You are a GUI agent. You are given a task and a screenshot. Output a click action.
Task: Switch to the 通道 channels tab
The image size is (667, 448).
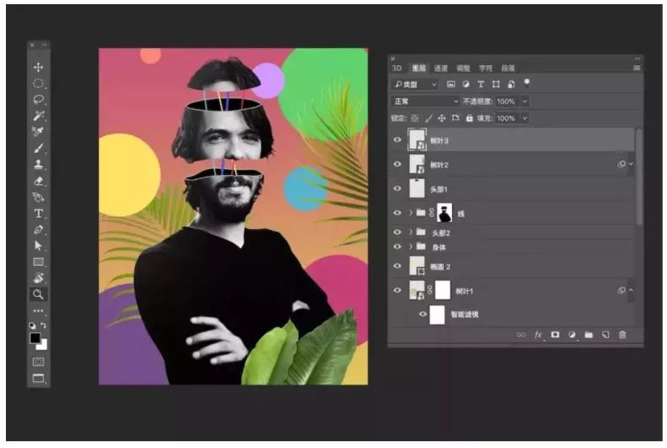click(x=441, y=68)
